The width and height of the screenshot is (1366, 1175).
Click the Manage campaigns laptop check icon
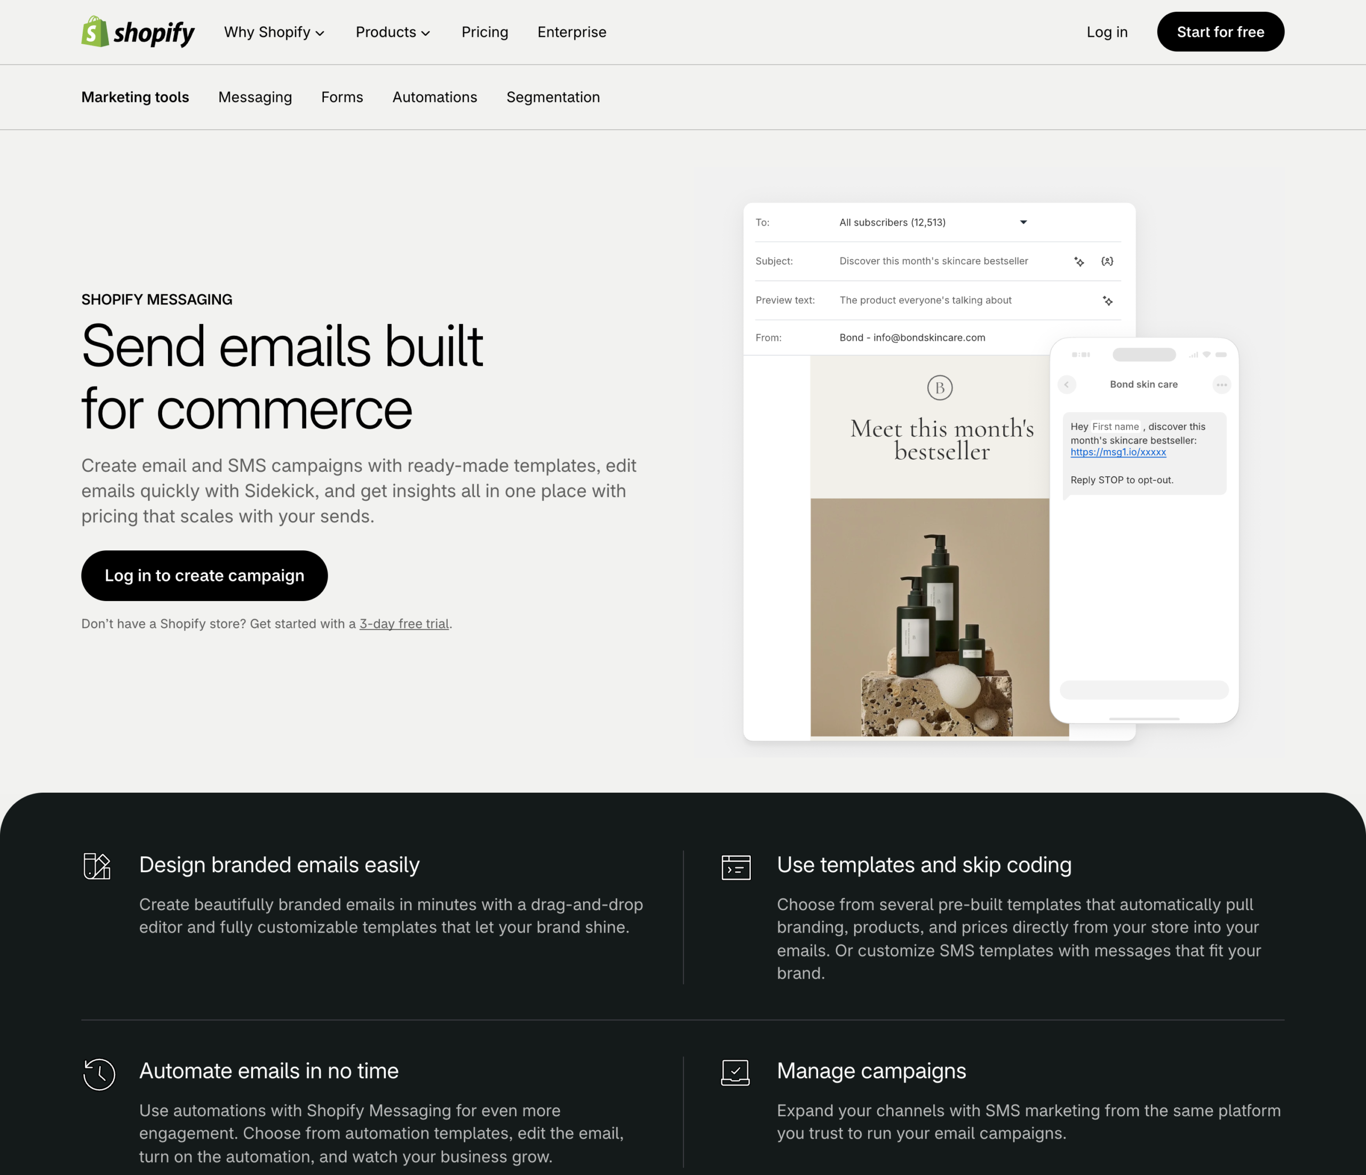(x=735, y=1073)
